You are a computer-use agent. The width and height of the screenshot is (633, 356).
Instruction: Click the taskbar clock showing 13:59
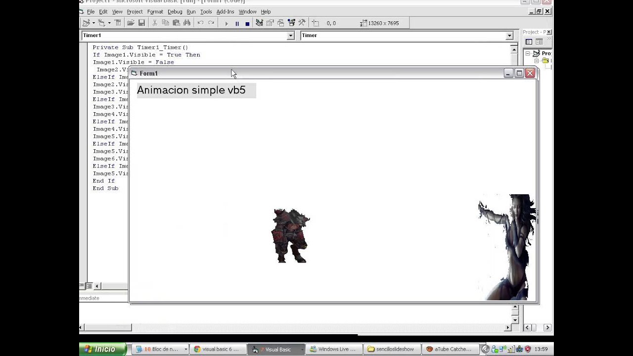(541, 349)
